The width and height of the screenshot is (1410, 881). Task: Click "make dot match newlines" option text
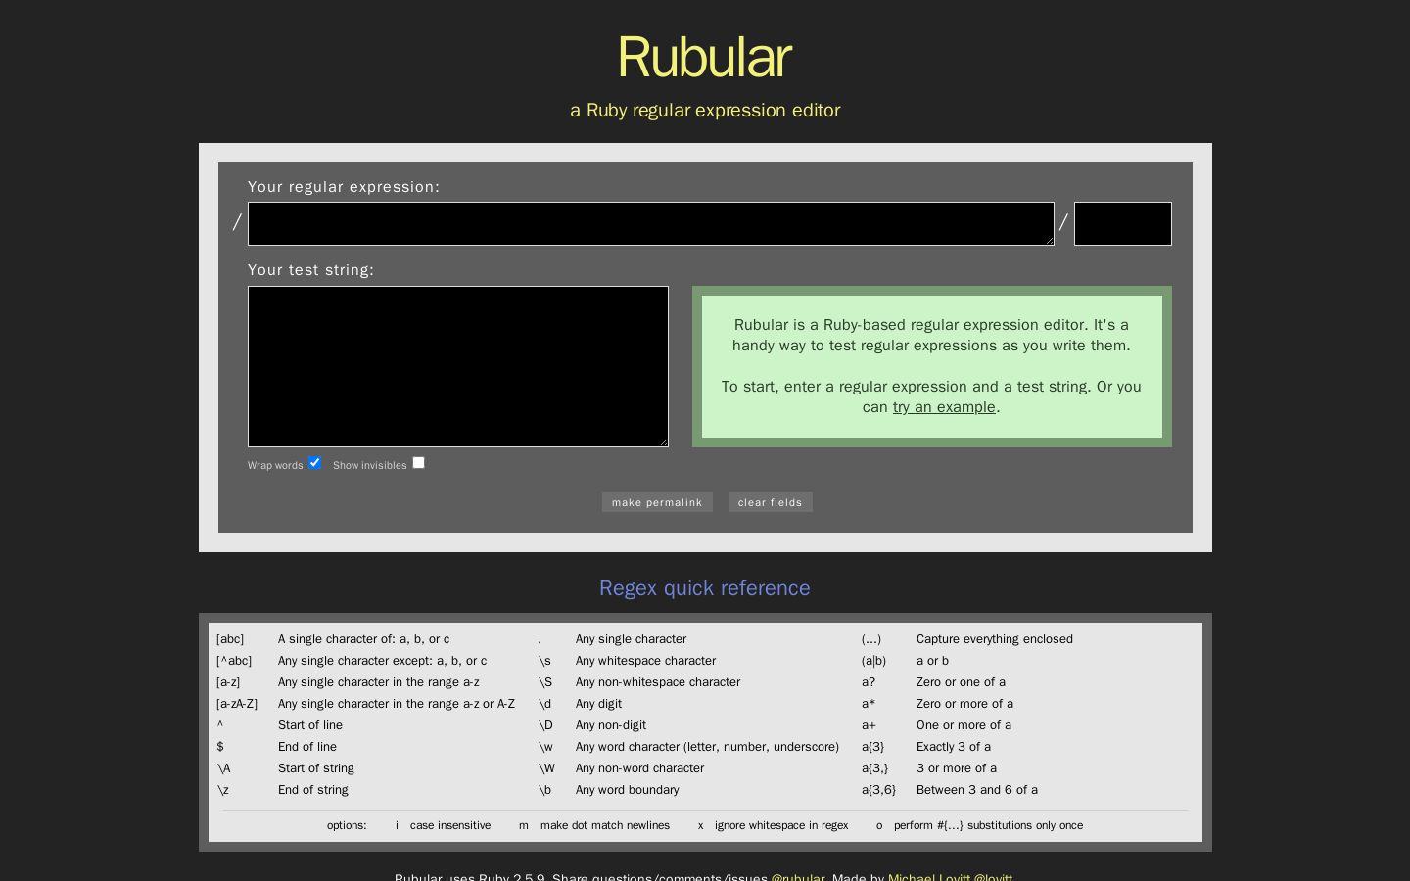click(605, 825)
